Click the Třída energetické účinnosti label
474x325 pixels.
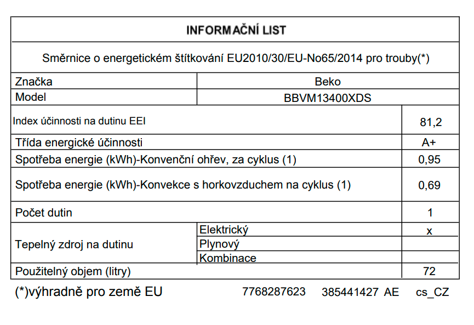pos(79,143)
